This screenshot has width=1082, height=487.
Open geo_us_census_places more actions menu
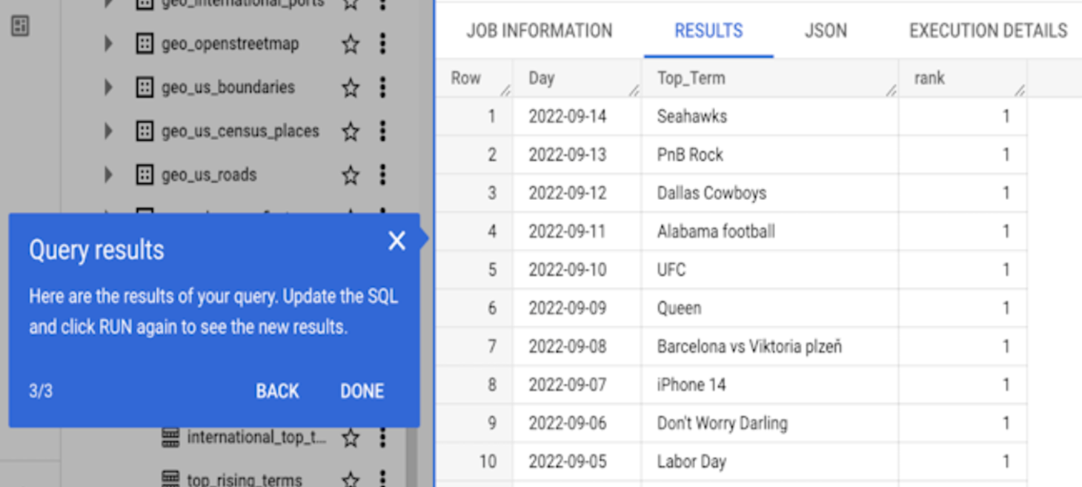point(382,131)
